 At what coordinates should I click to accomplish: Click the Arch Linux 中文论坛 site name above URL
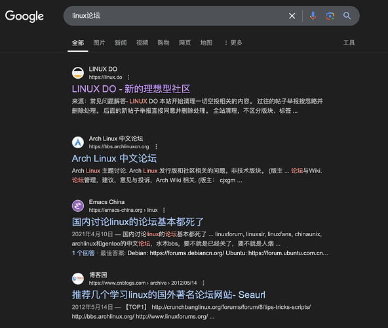(116, 138)
